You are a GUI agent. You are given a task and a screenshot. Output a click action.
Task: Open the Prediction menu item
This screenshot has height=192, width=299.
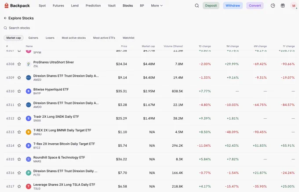tap(93, 6)
